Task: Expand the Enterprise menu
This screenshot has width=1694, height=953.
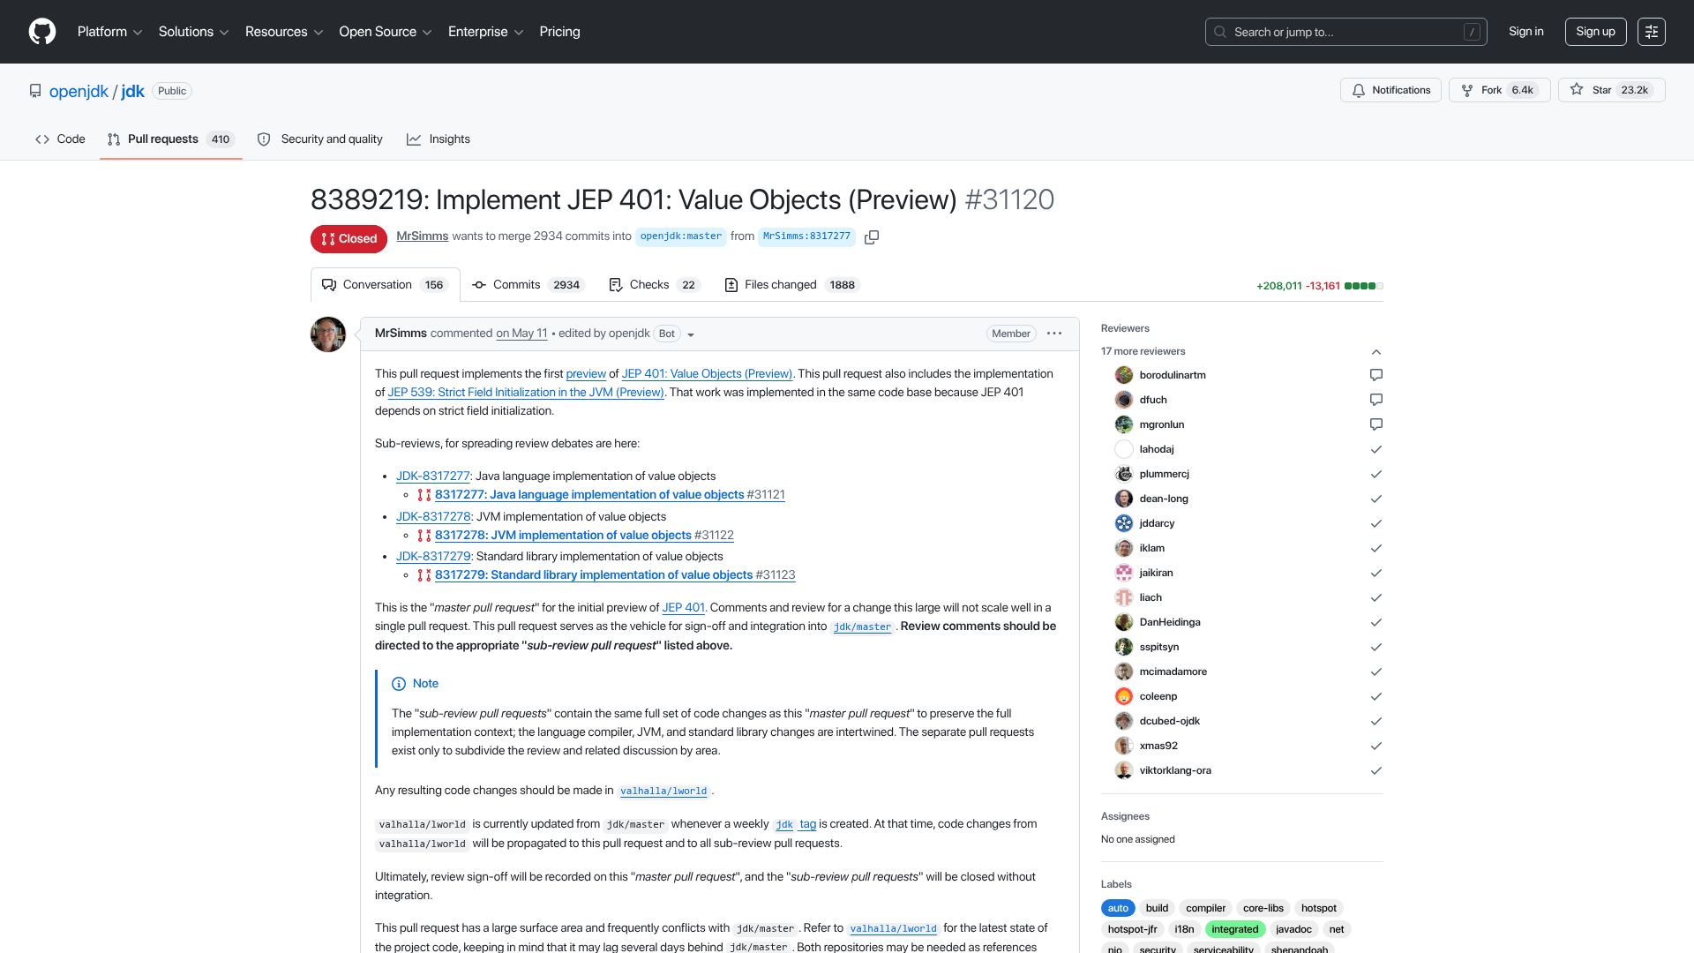Action: 485,32
